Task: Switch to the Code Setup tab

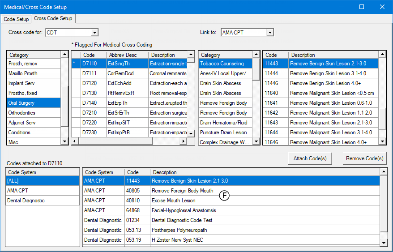Action: [x=17, y=19]
